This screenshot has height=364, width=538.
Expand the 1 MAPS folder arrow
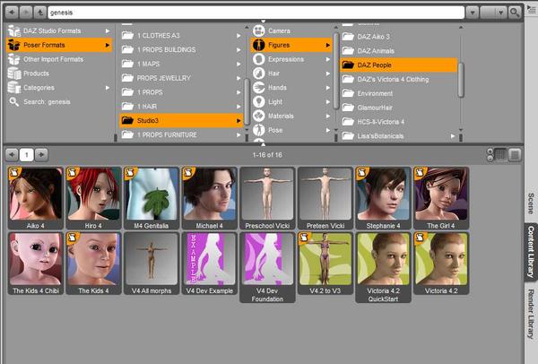point(239,64)
